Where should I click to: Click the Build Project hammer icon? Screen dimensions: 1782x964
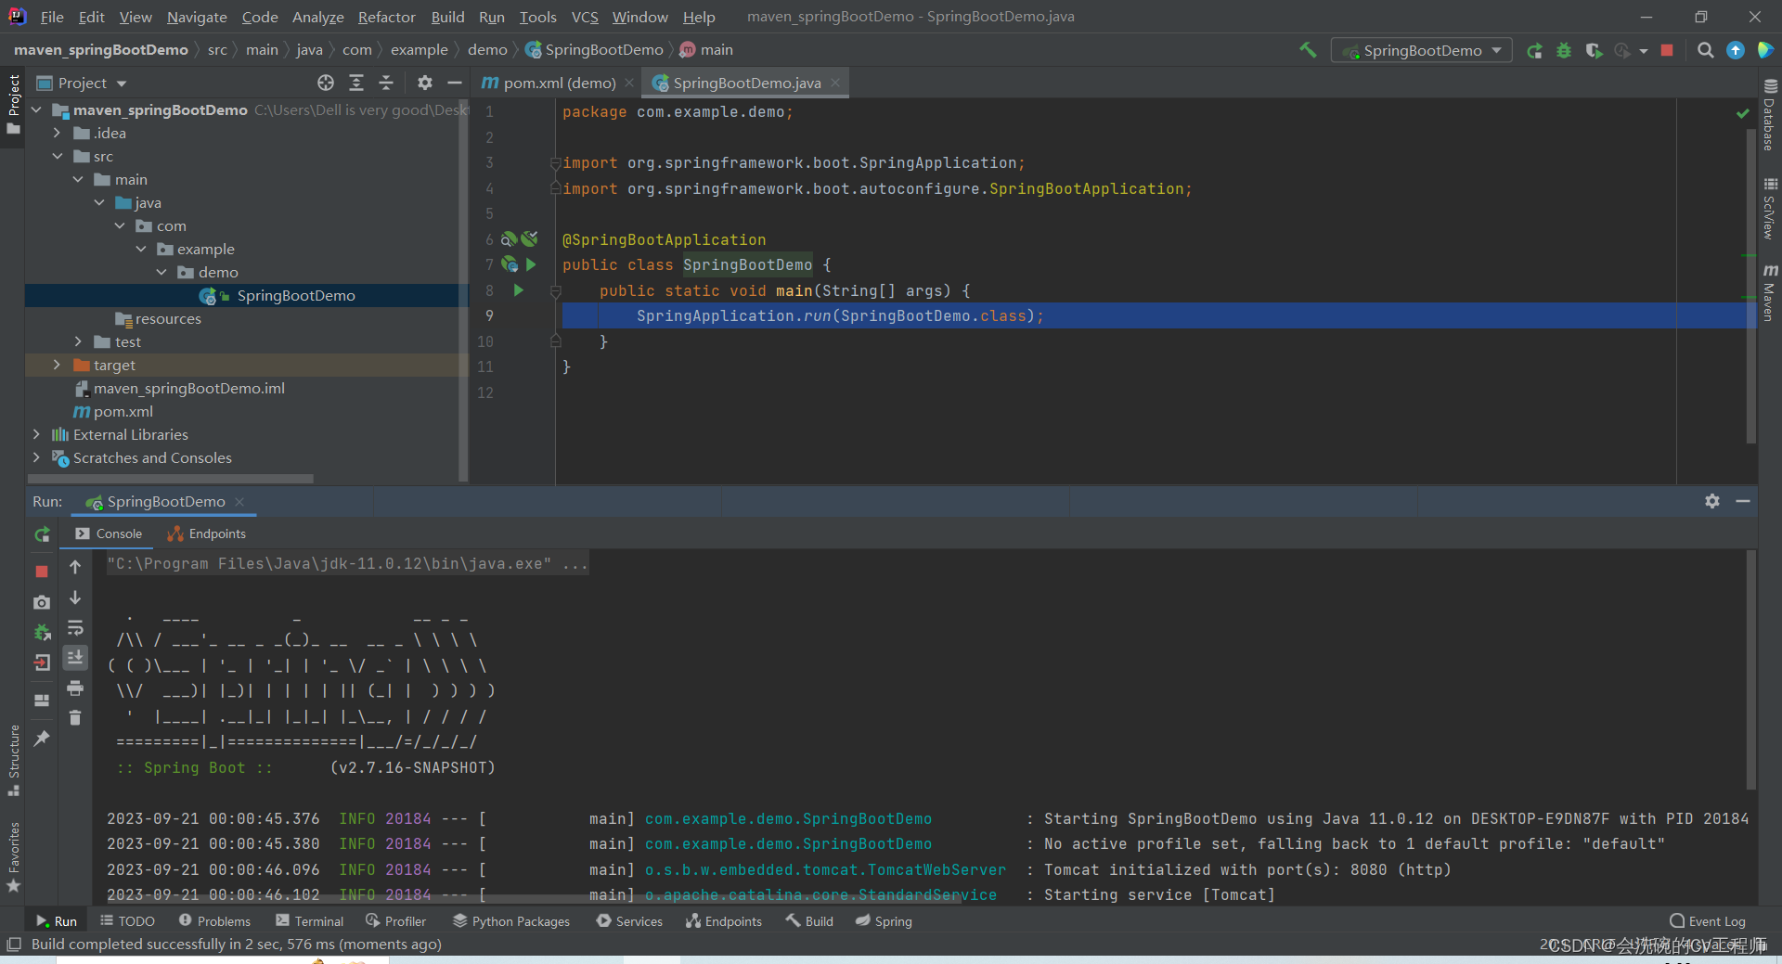[x=1308, y=50]
